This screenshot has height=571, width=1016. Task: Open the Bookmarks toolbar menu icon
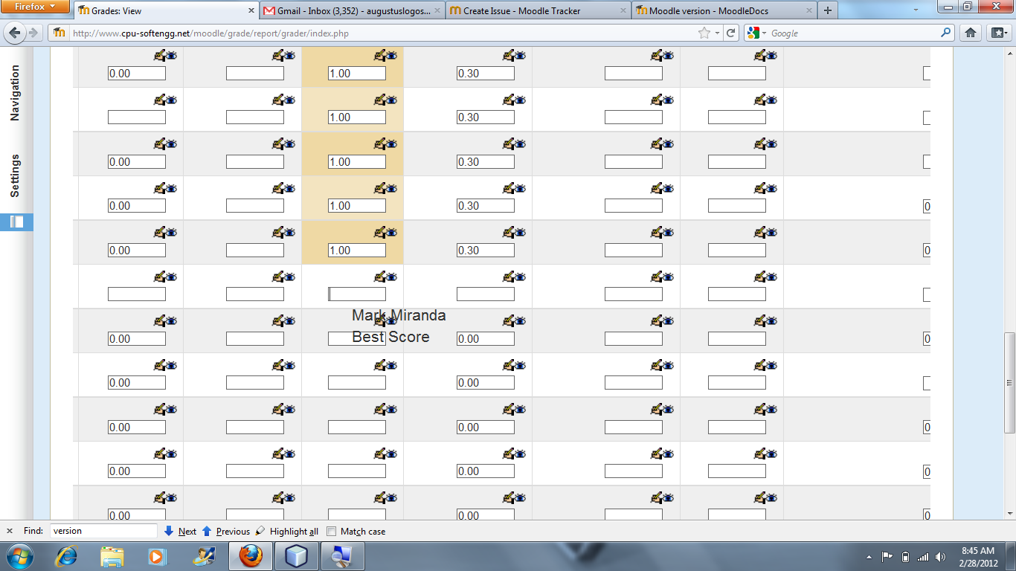coord(997,33)
